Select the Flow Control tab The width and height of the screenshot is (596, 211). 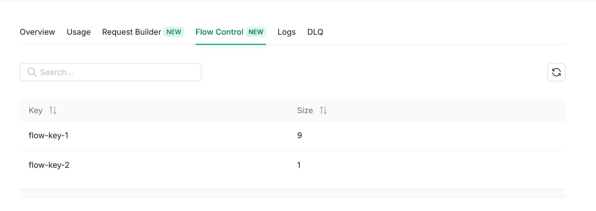[219, 32]
